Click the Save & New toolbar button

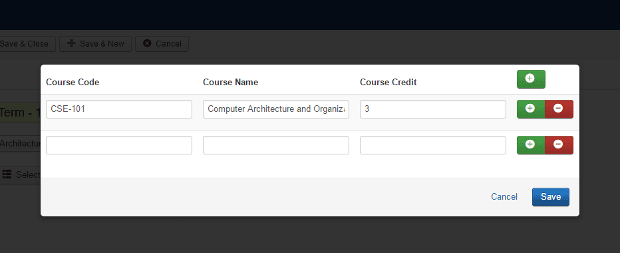coord(95,44)
